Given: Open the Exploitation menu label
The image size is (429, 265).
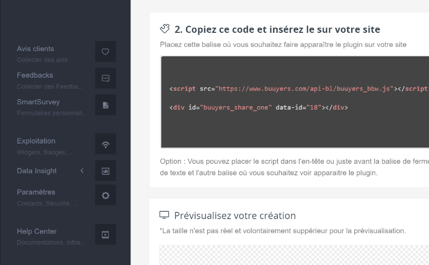Looking at the screenshot, I should click(x=36, y=141).
